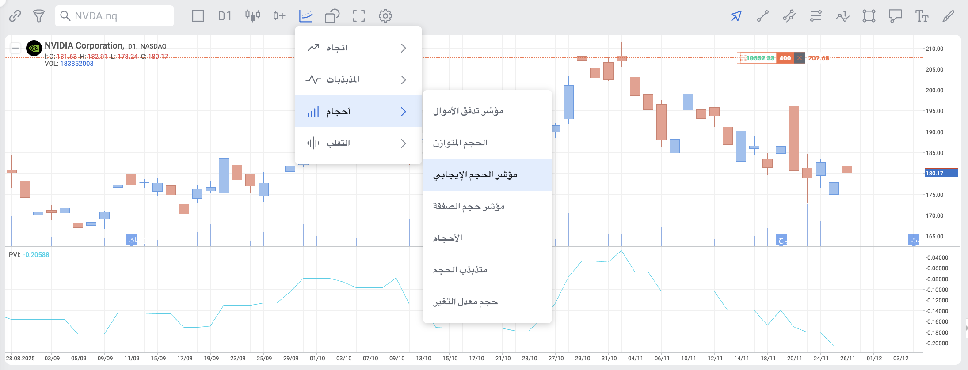Expand chevron next to أحجام
968x370 pixels.
coord(403,112)
